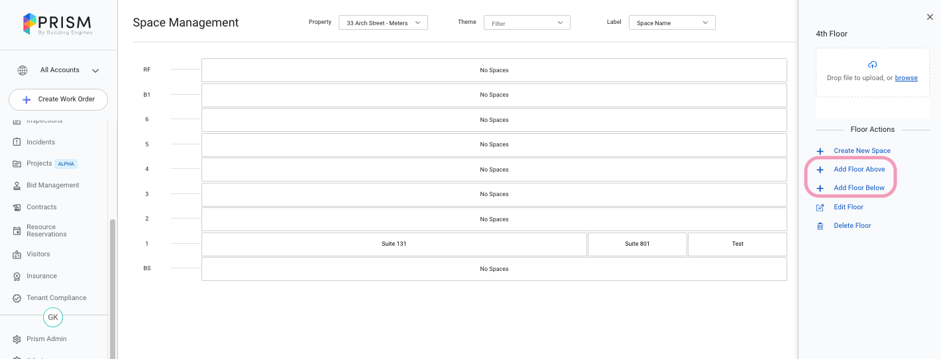Click Add Floor Above
This screenshot has height=359, width=941.
click(859, 170)
